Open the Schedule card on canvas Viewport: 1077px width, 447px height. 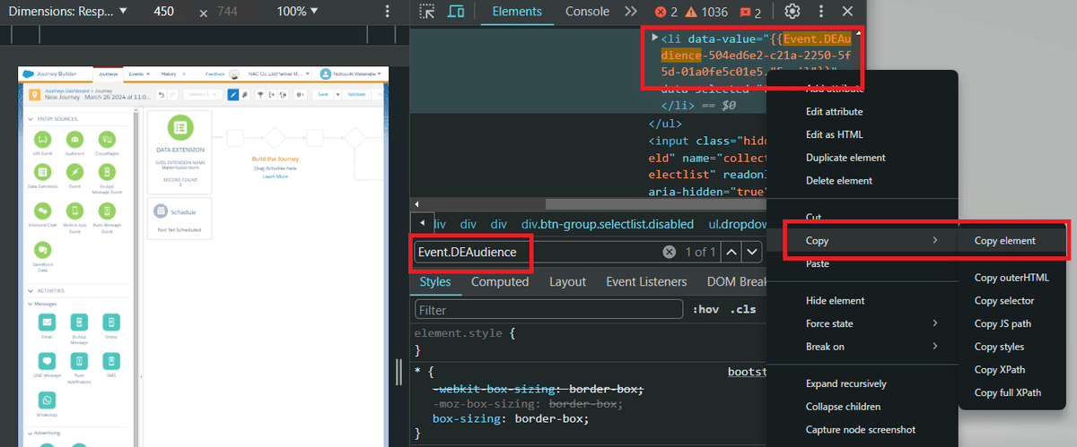[x=179, y=219]
